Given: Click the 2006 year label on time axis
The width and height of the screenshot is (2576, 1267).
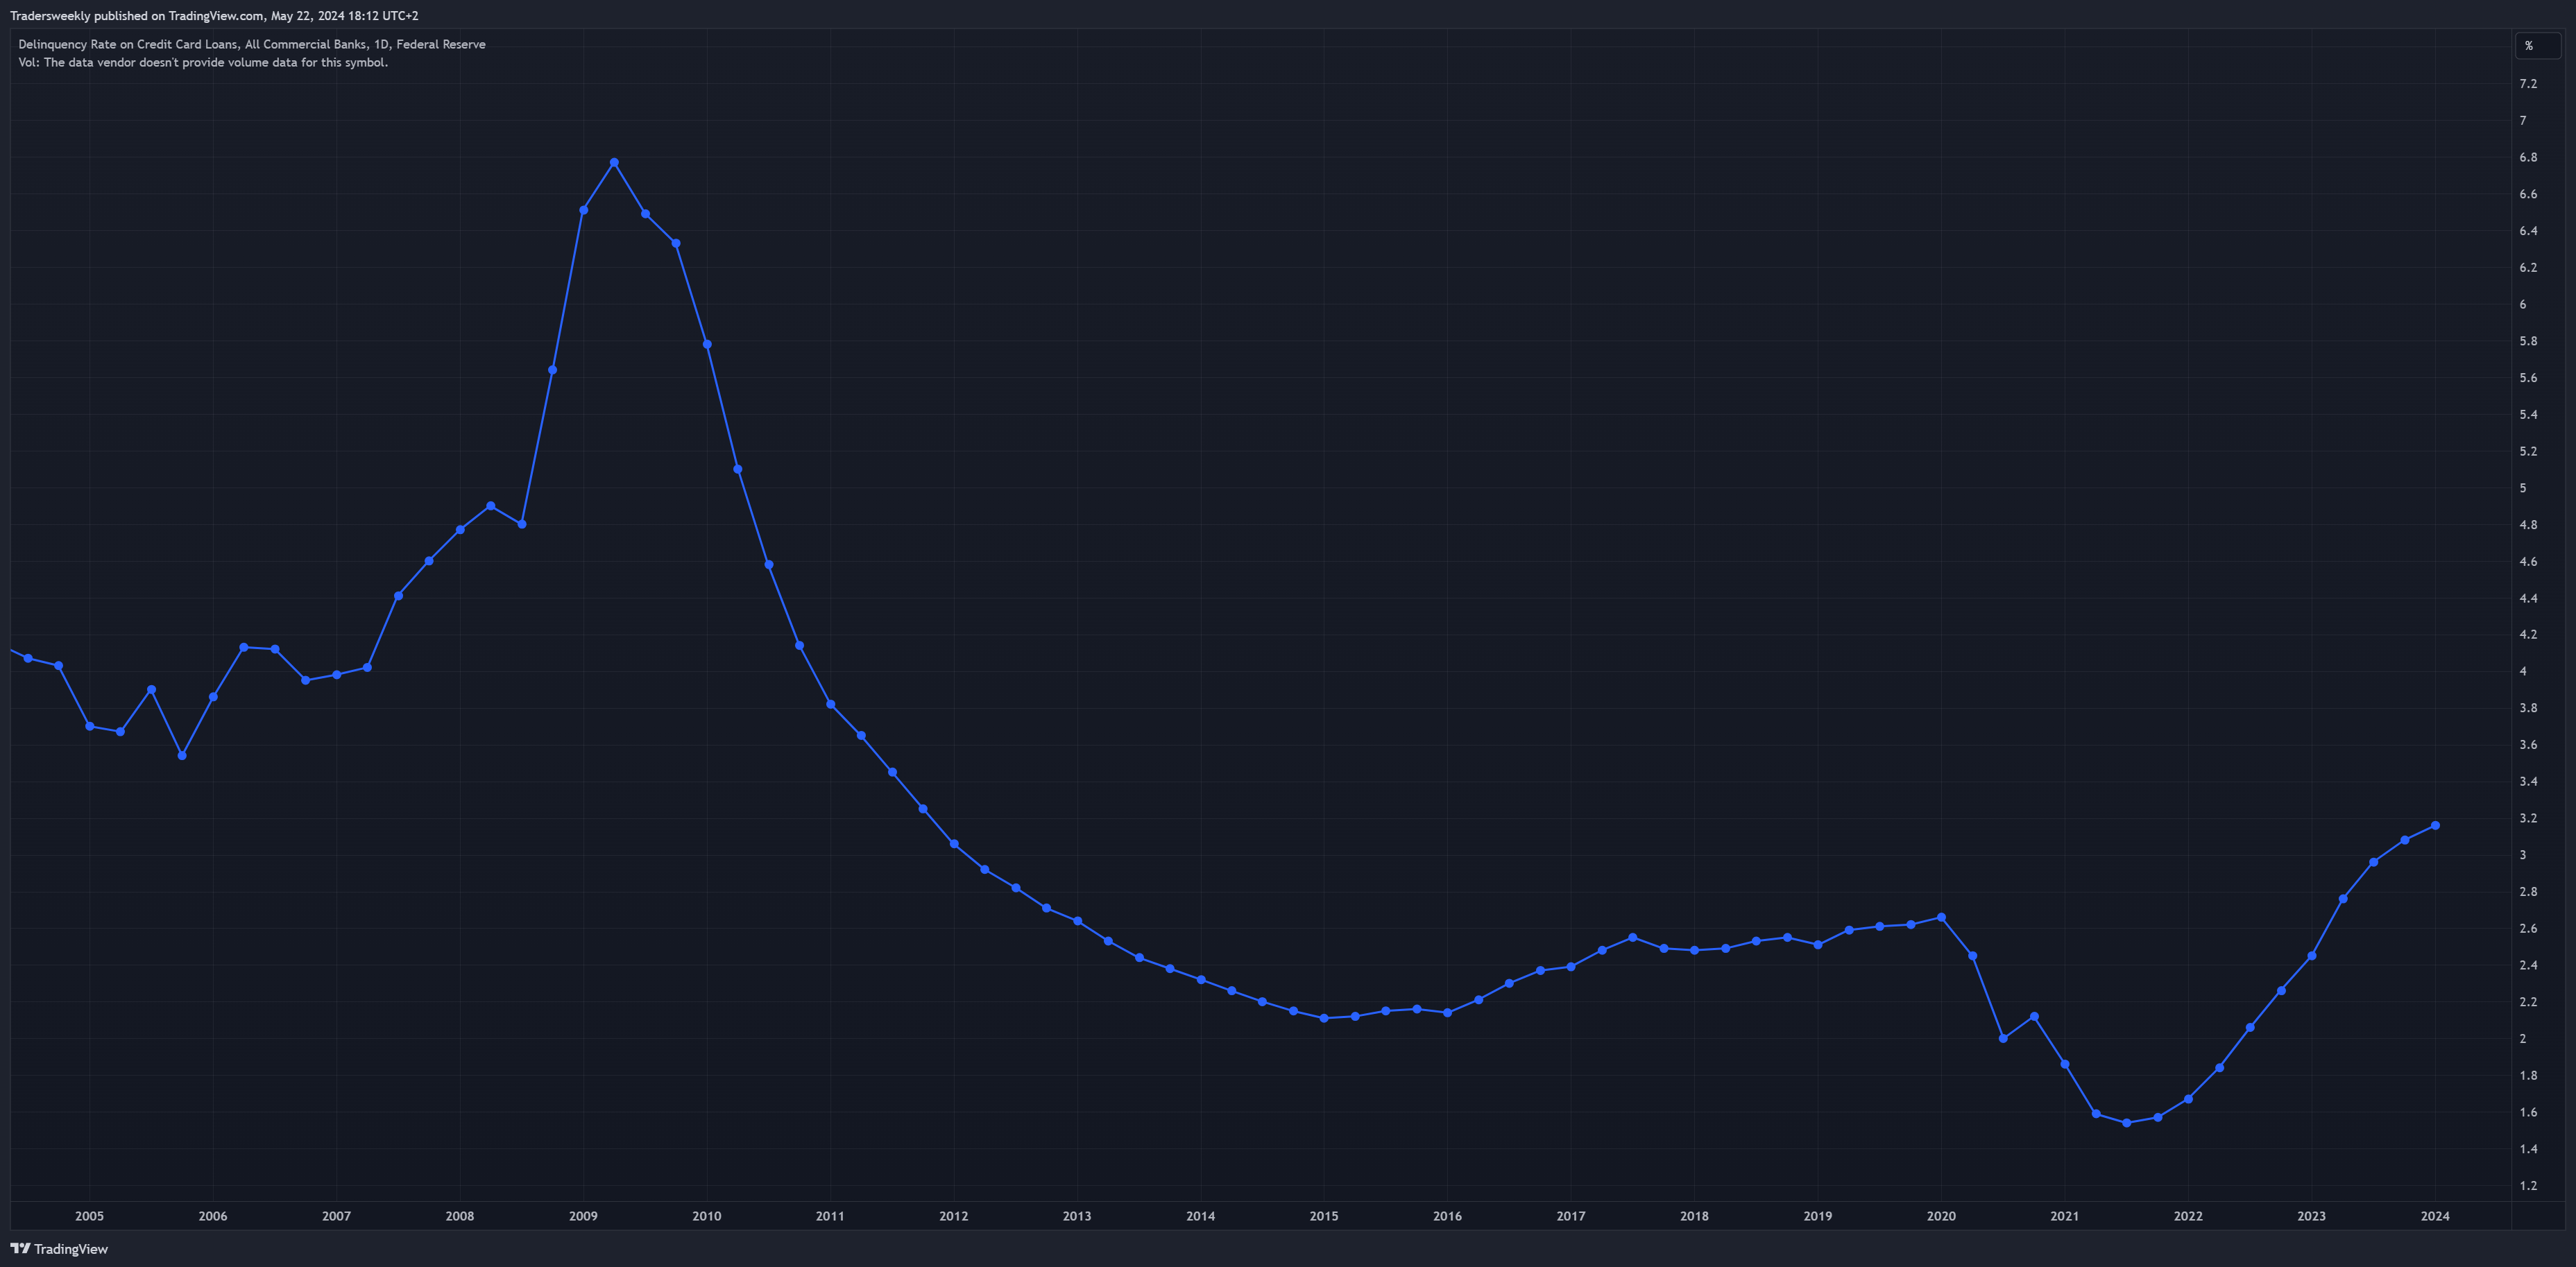Looking at the screenshot, I should [213, 1216].
